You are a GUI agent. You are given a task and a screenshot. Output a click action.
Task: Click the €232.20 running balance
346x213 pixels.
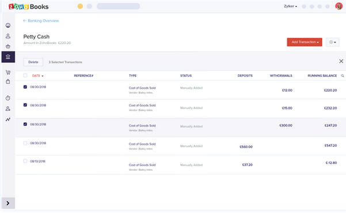coord(330,108)
